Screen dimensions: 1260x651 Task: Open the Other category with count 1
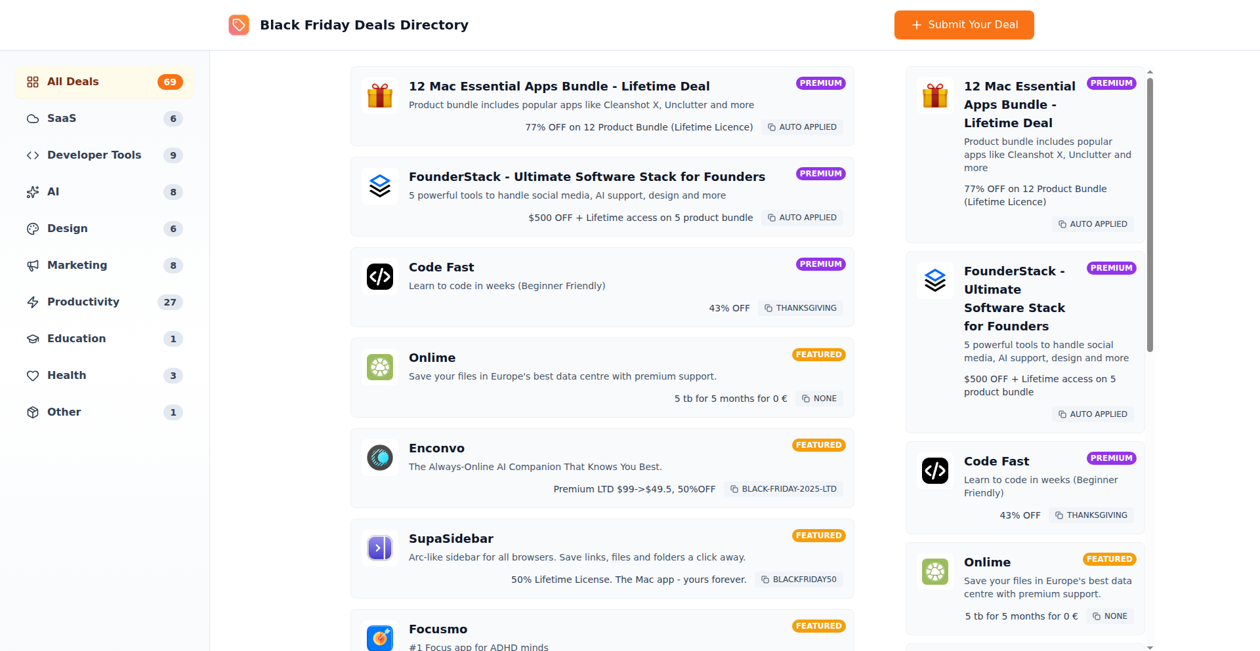pos(103,412)
